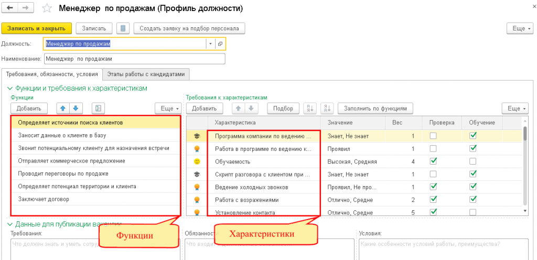537x260 pixels.
Task: Switch to Этапы работы с кандидатами tab
Action: tap(146, 74)
